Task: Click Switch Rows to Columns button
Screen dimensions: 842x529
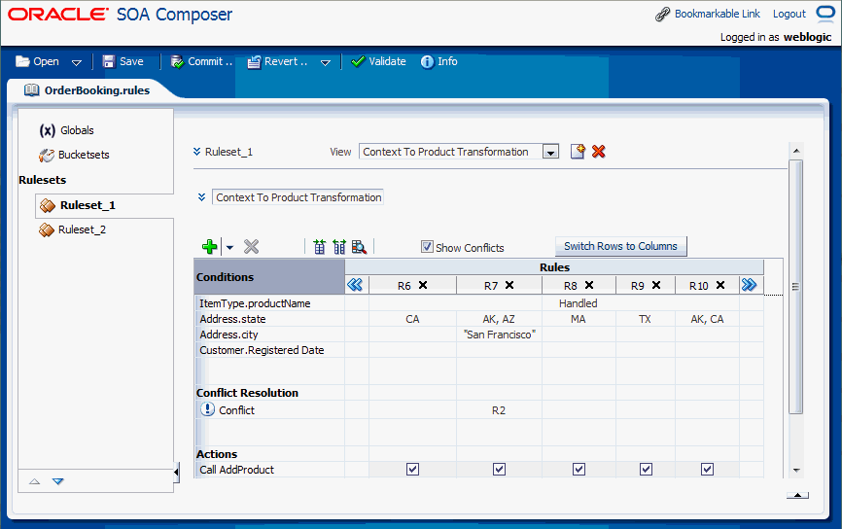Action: (x=620, y=246)
